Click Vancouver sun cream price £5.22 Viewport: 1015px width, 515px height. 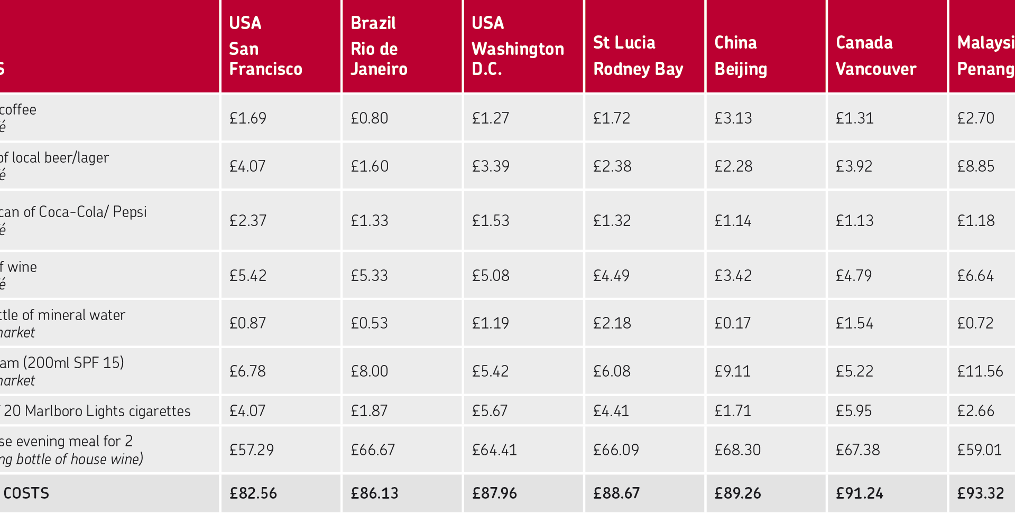[854, 371]
